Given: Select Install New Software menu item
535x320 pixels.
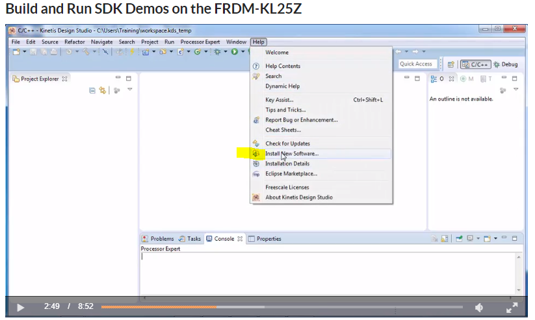Looking at the screenshot, I should 321,154.
